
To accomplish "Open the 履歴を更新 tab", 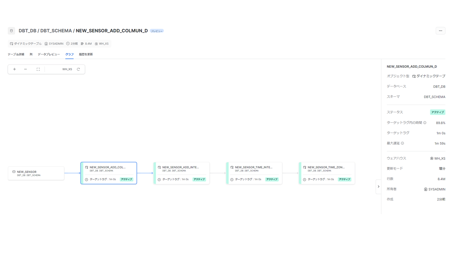I will pos(86,54).
